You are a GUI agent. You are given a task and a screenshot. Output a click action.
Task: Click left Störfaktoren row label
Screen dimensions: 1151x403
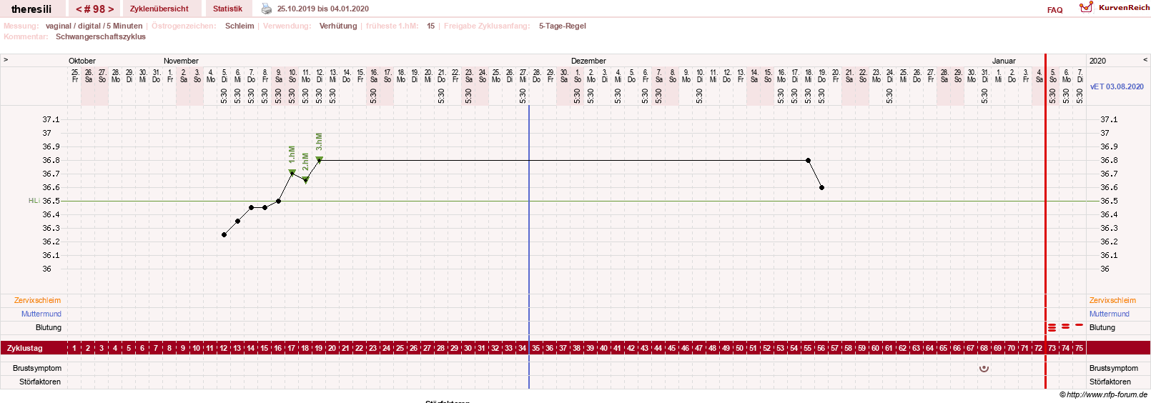40,382
